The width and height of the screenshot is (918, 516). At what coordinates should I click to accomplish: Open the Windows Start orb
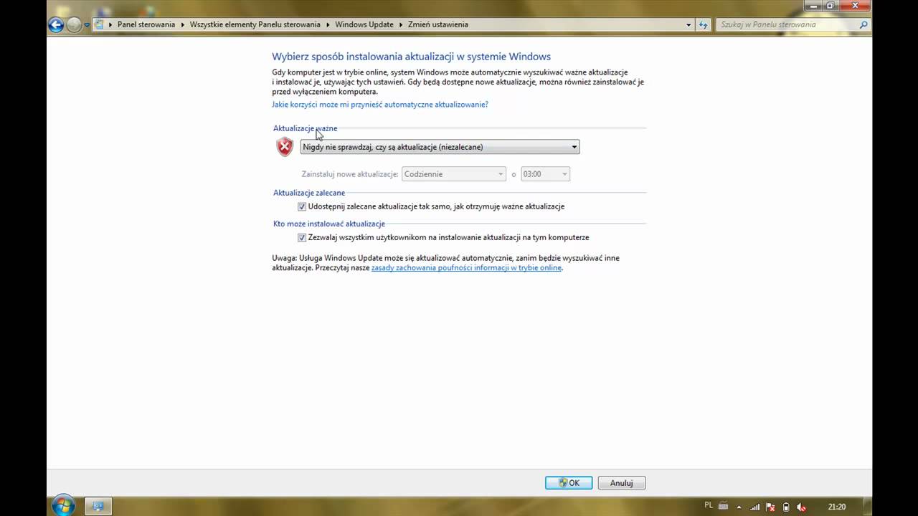[x=63, y=506]
